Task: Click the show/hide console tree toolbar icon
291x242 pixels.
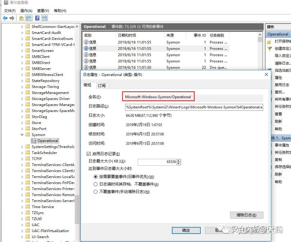Action: click(x=28, y=18)
